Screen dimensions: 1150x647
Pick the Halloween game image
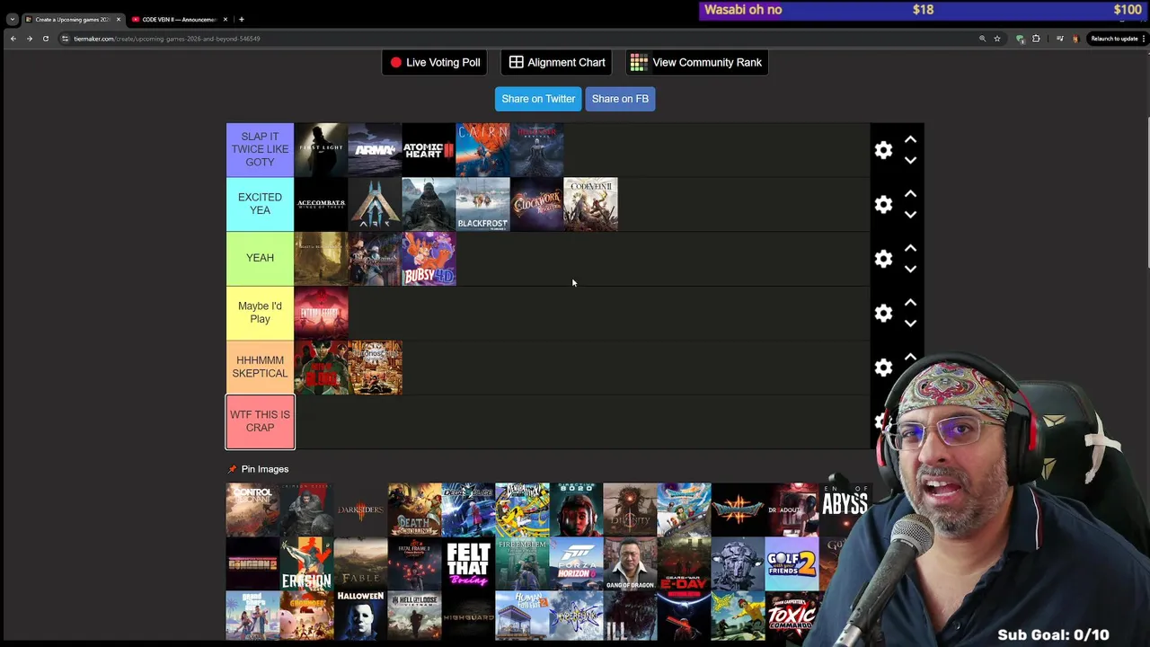coord(360,616)
